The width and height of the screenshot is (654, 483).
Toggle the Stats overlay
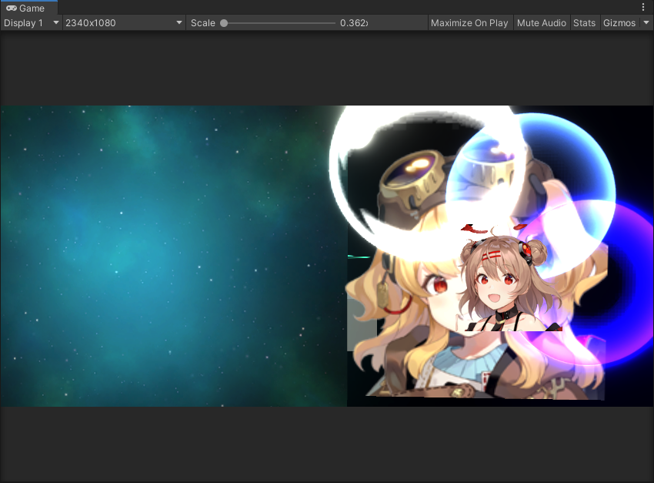[584, 23]
